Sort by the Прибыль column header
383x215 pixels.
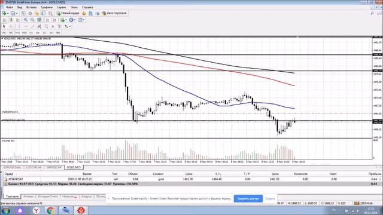(x=375, y=174)
